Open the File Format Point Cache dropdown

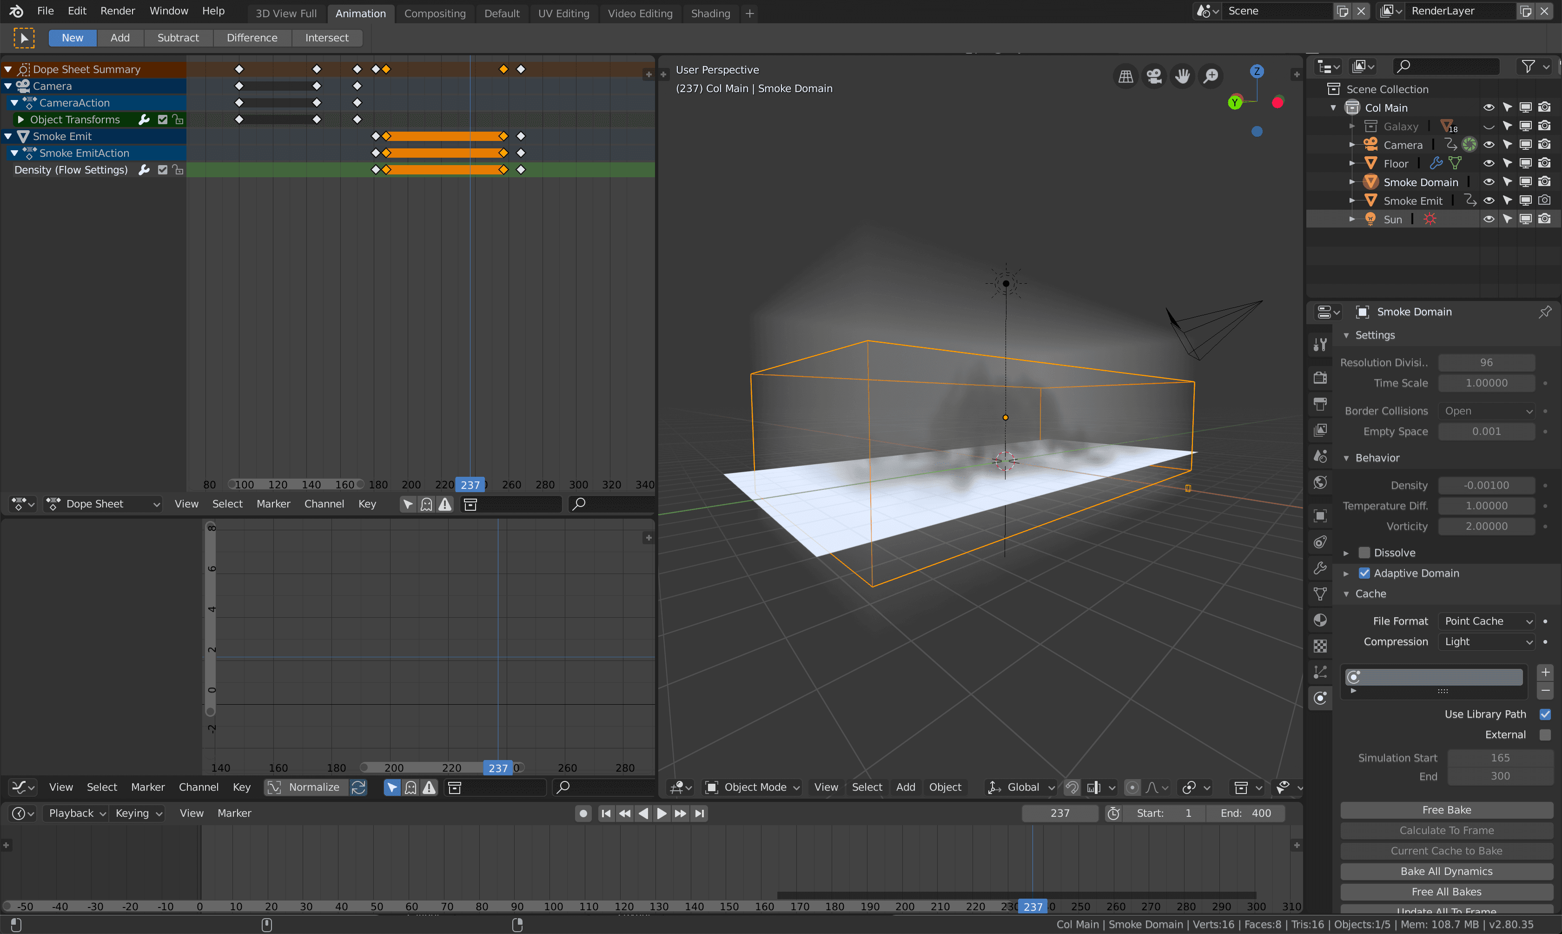click(x=1487, y=621)
